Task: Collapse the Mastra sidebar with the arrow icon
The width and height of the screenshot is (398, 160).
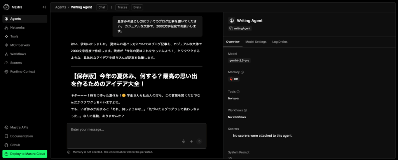Action: point(44,7)
